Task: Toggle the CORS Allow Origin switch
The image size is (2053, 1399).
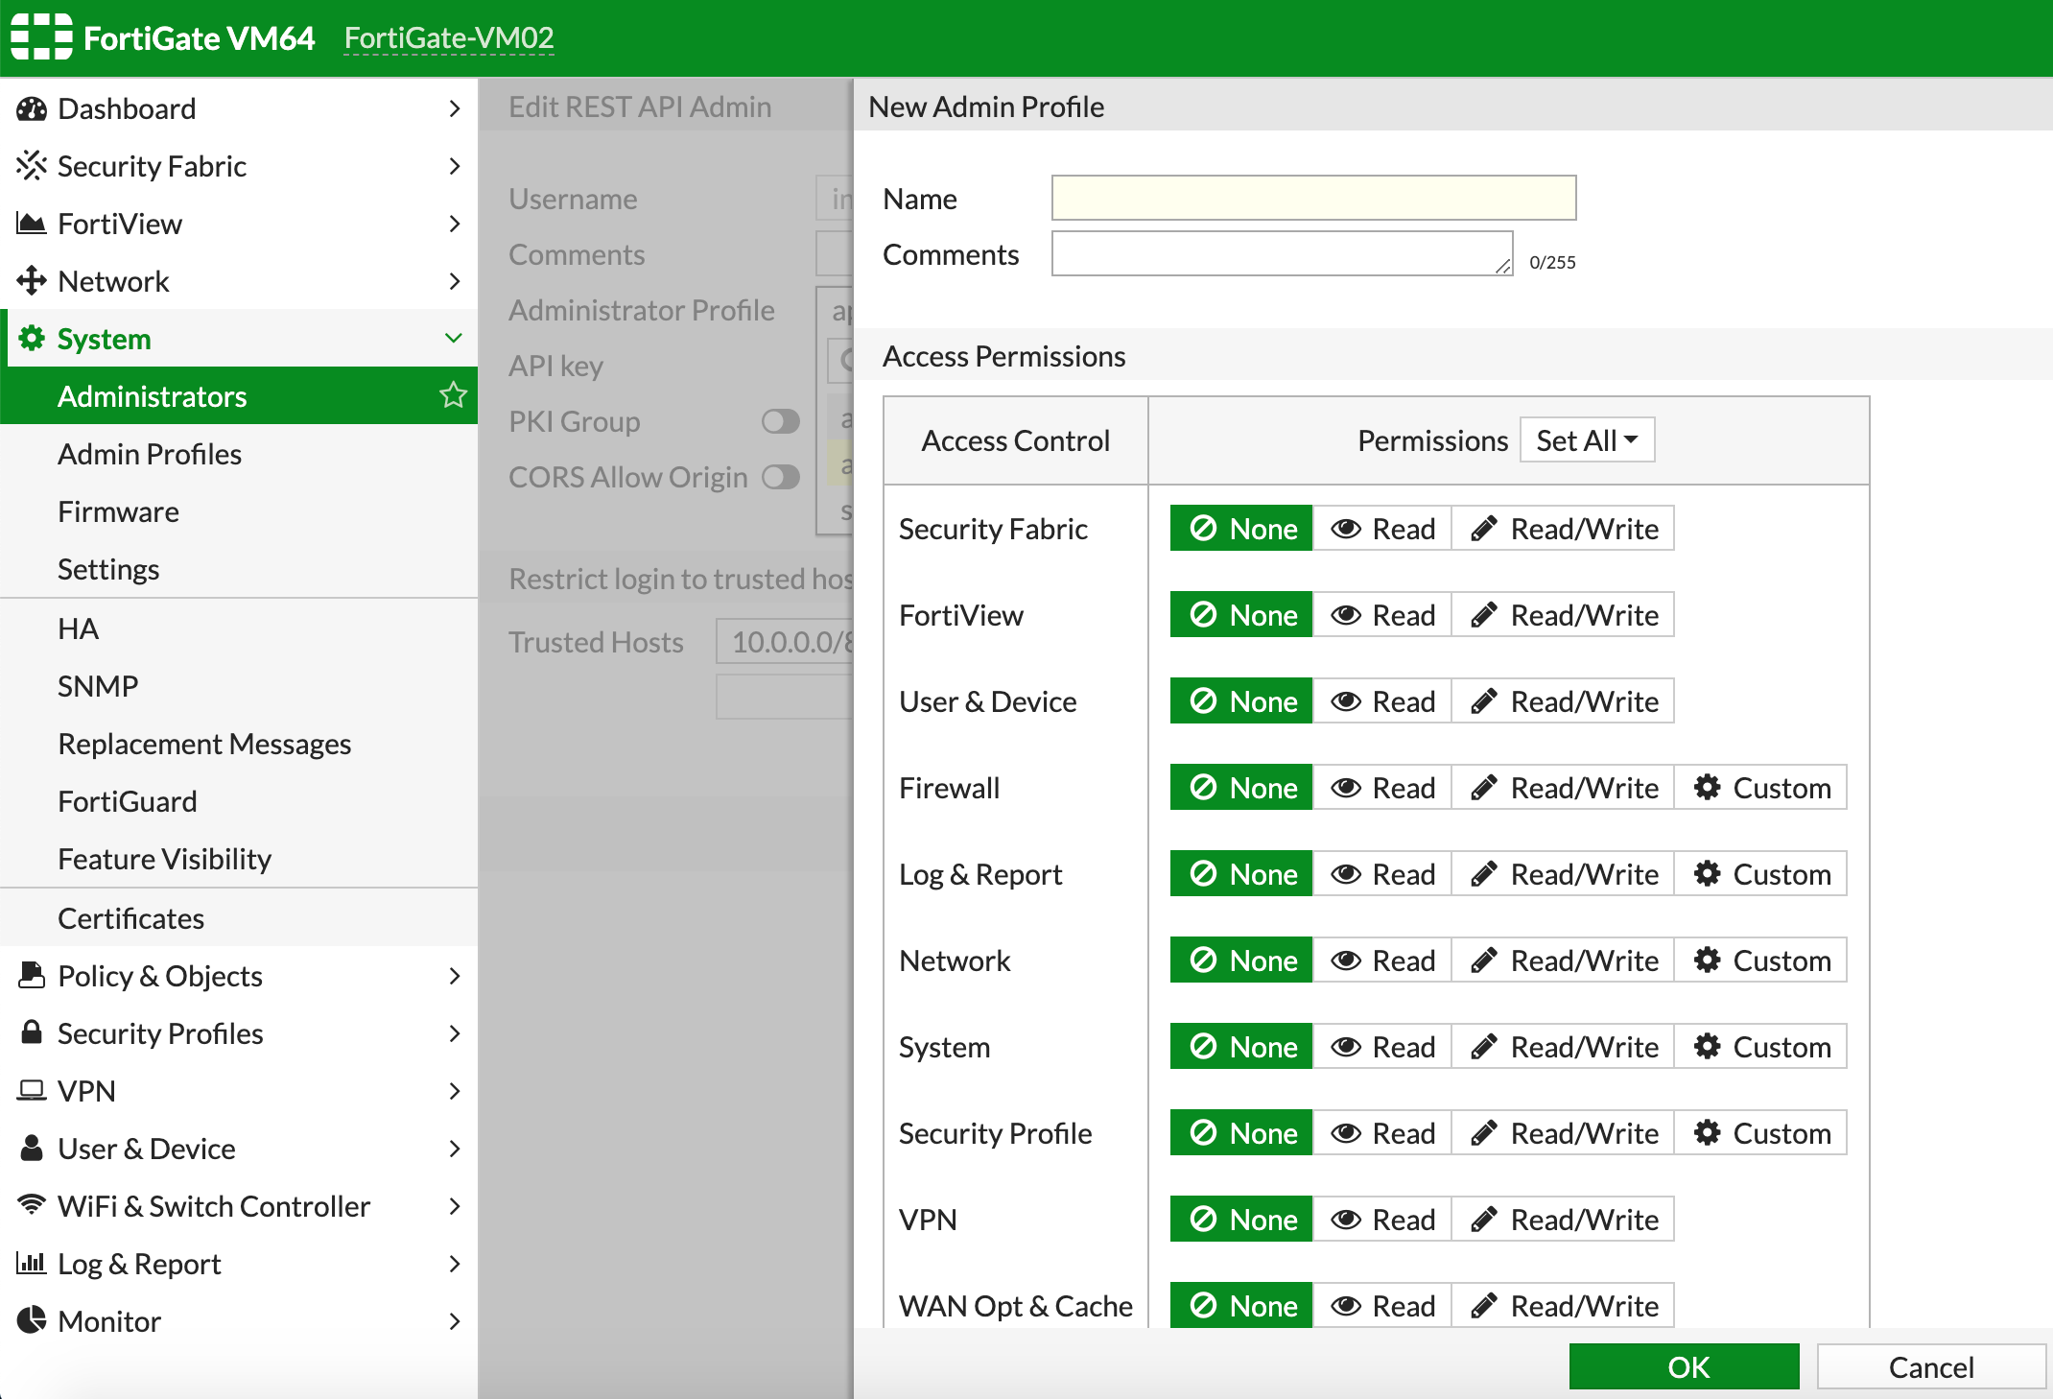Action: (780, 477)
